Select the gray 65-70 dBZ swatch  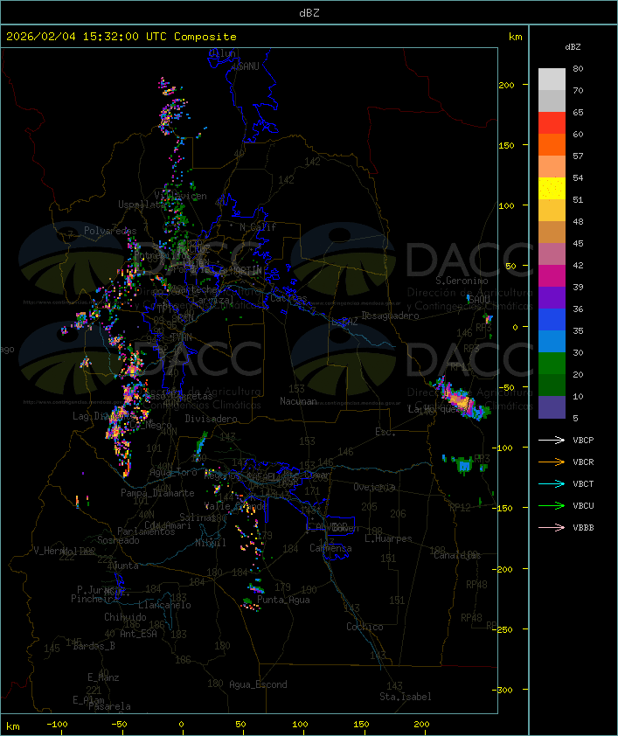point(552,101)
